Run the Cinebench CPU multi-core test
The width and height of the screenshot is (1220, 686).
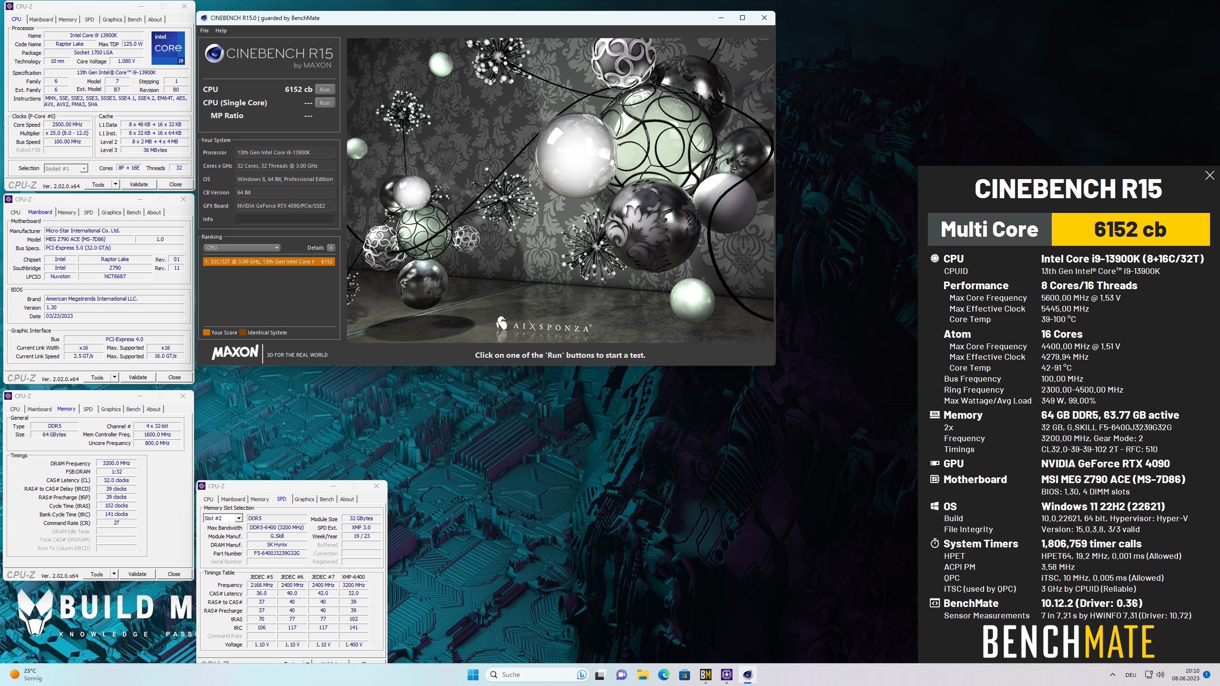tap(325, 90)
